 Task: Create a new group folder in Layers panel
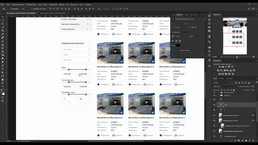246,141
